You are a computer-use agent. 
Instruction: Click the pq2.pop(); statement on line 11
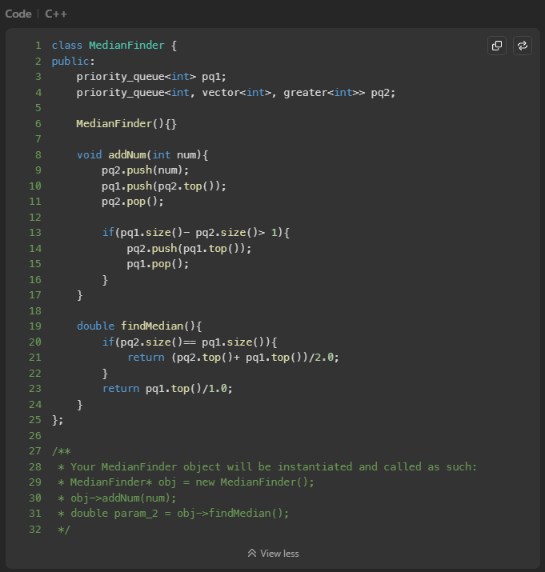[133, 202]
